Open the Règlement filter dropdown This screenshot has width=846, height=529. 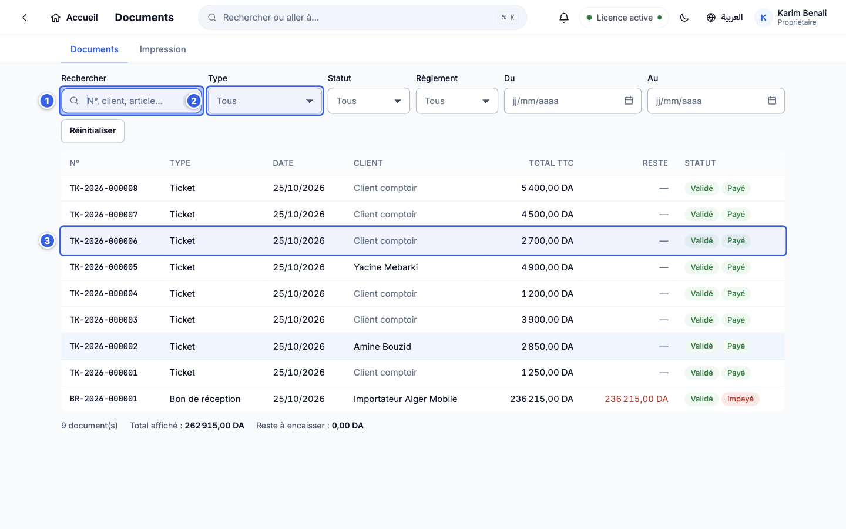click(x=457, y=101)
